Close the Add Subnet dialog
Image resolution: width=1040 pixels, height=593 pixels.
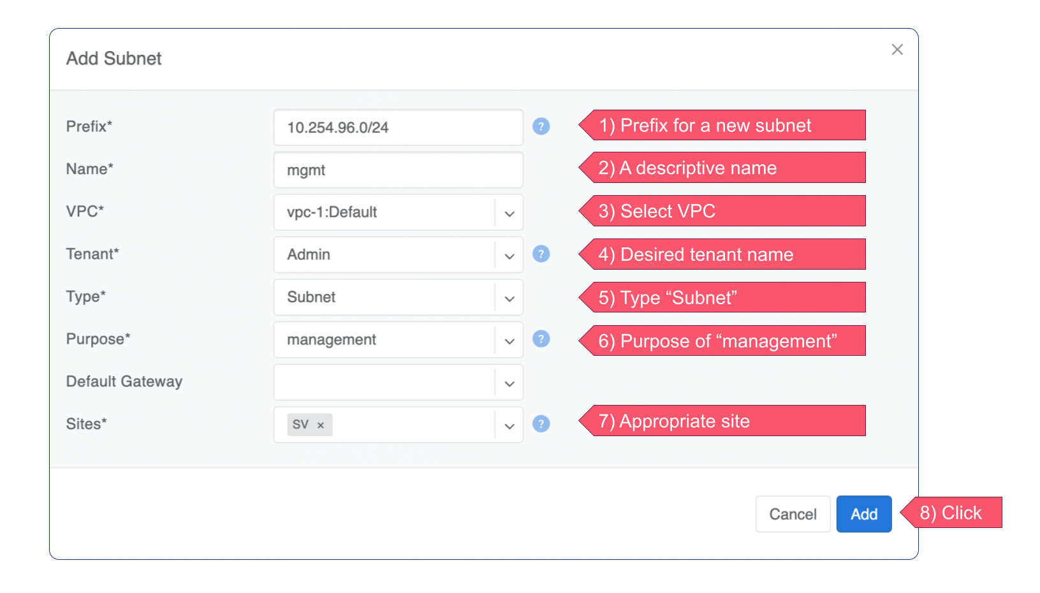tap(897, 50)
